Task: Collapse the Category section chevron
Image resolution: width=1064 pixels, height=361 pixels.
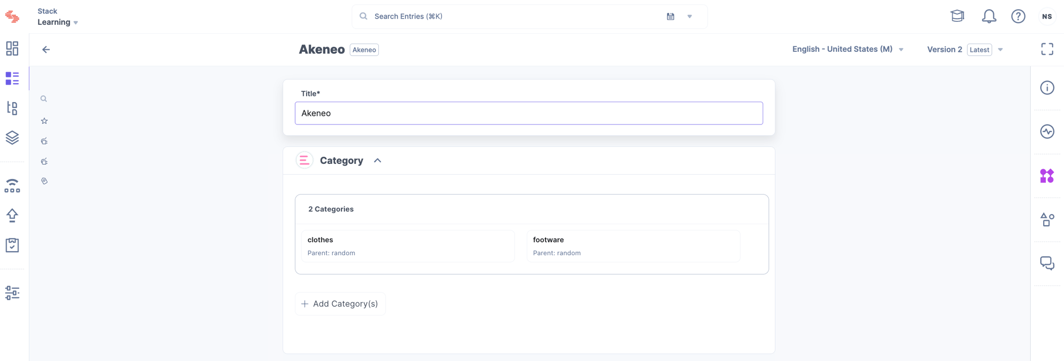Action: pyautogui.click(x=378, y=161)
